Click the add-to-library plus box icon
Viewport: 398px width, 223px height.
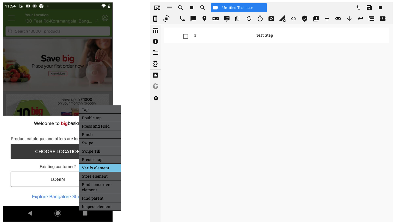[x=316, y=19]
